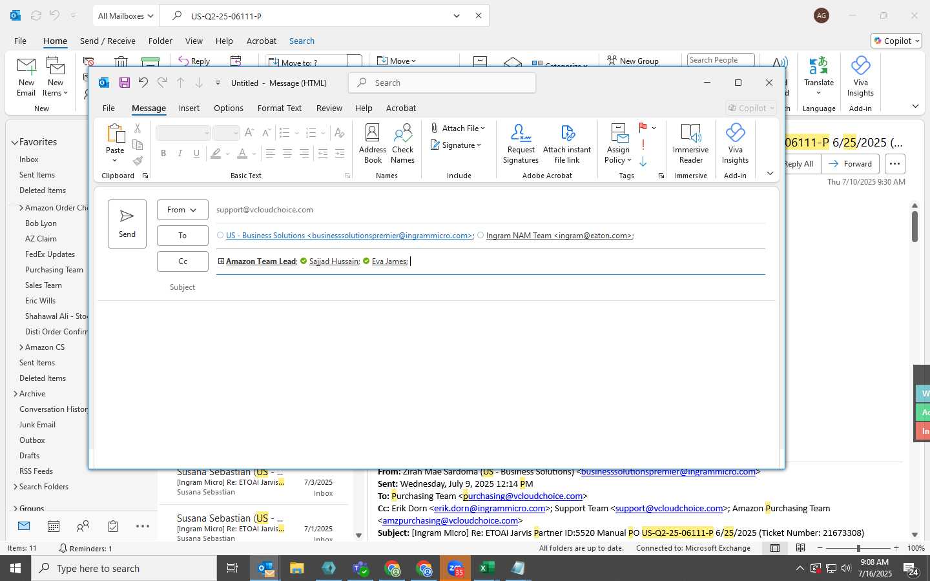Center the paragraph text

coord(287,154)
